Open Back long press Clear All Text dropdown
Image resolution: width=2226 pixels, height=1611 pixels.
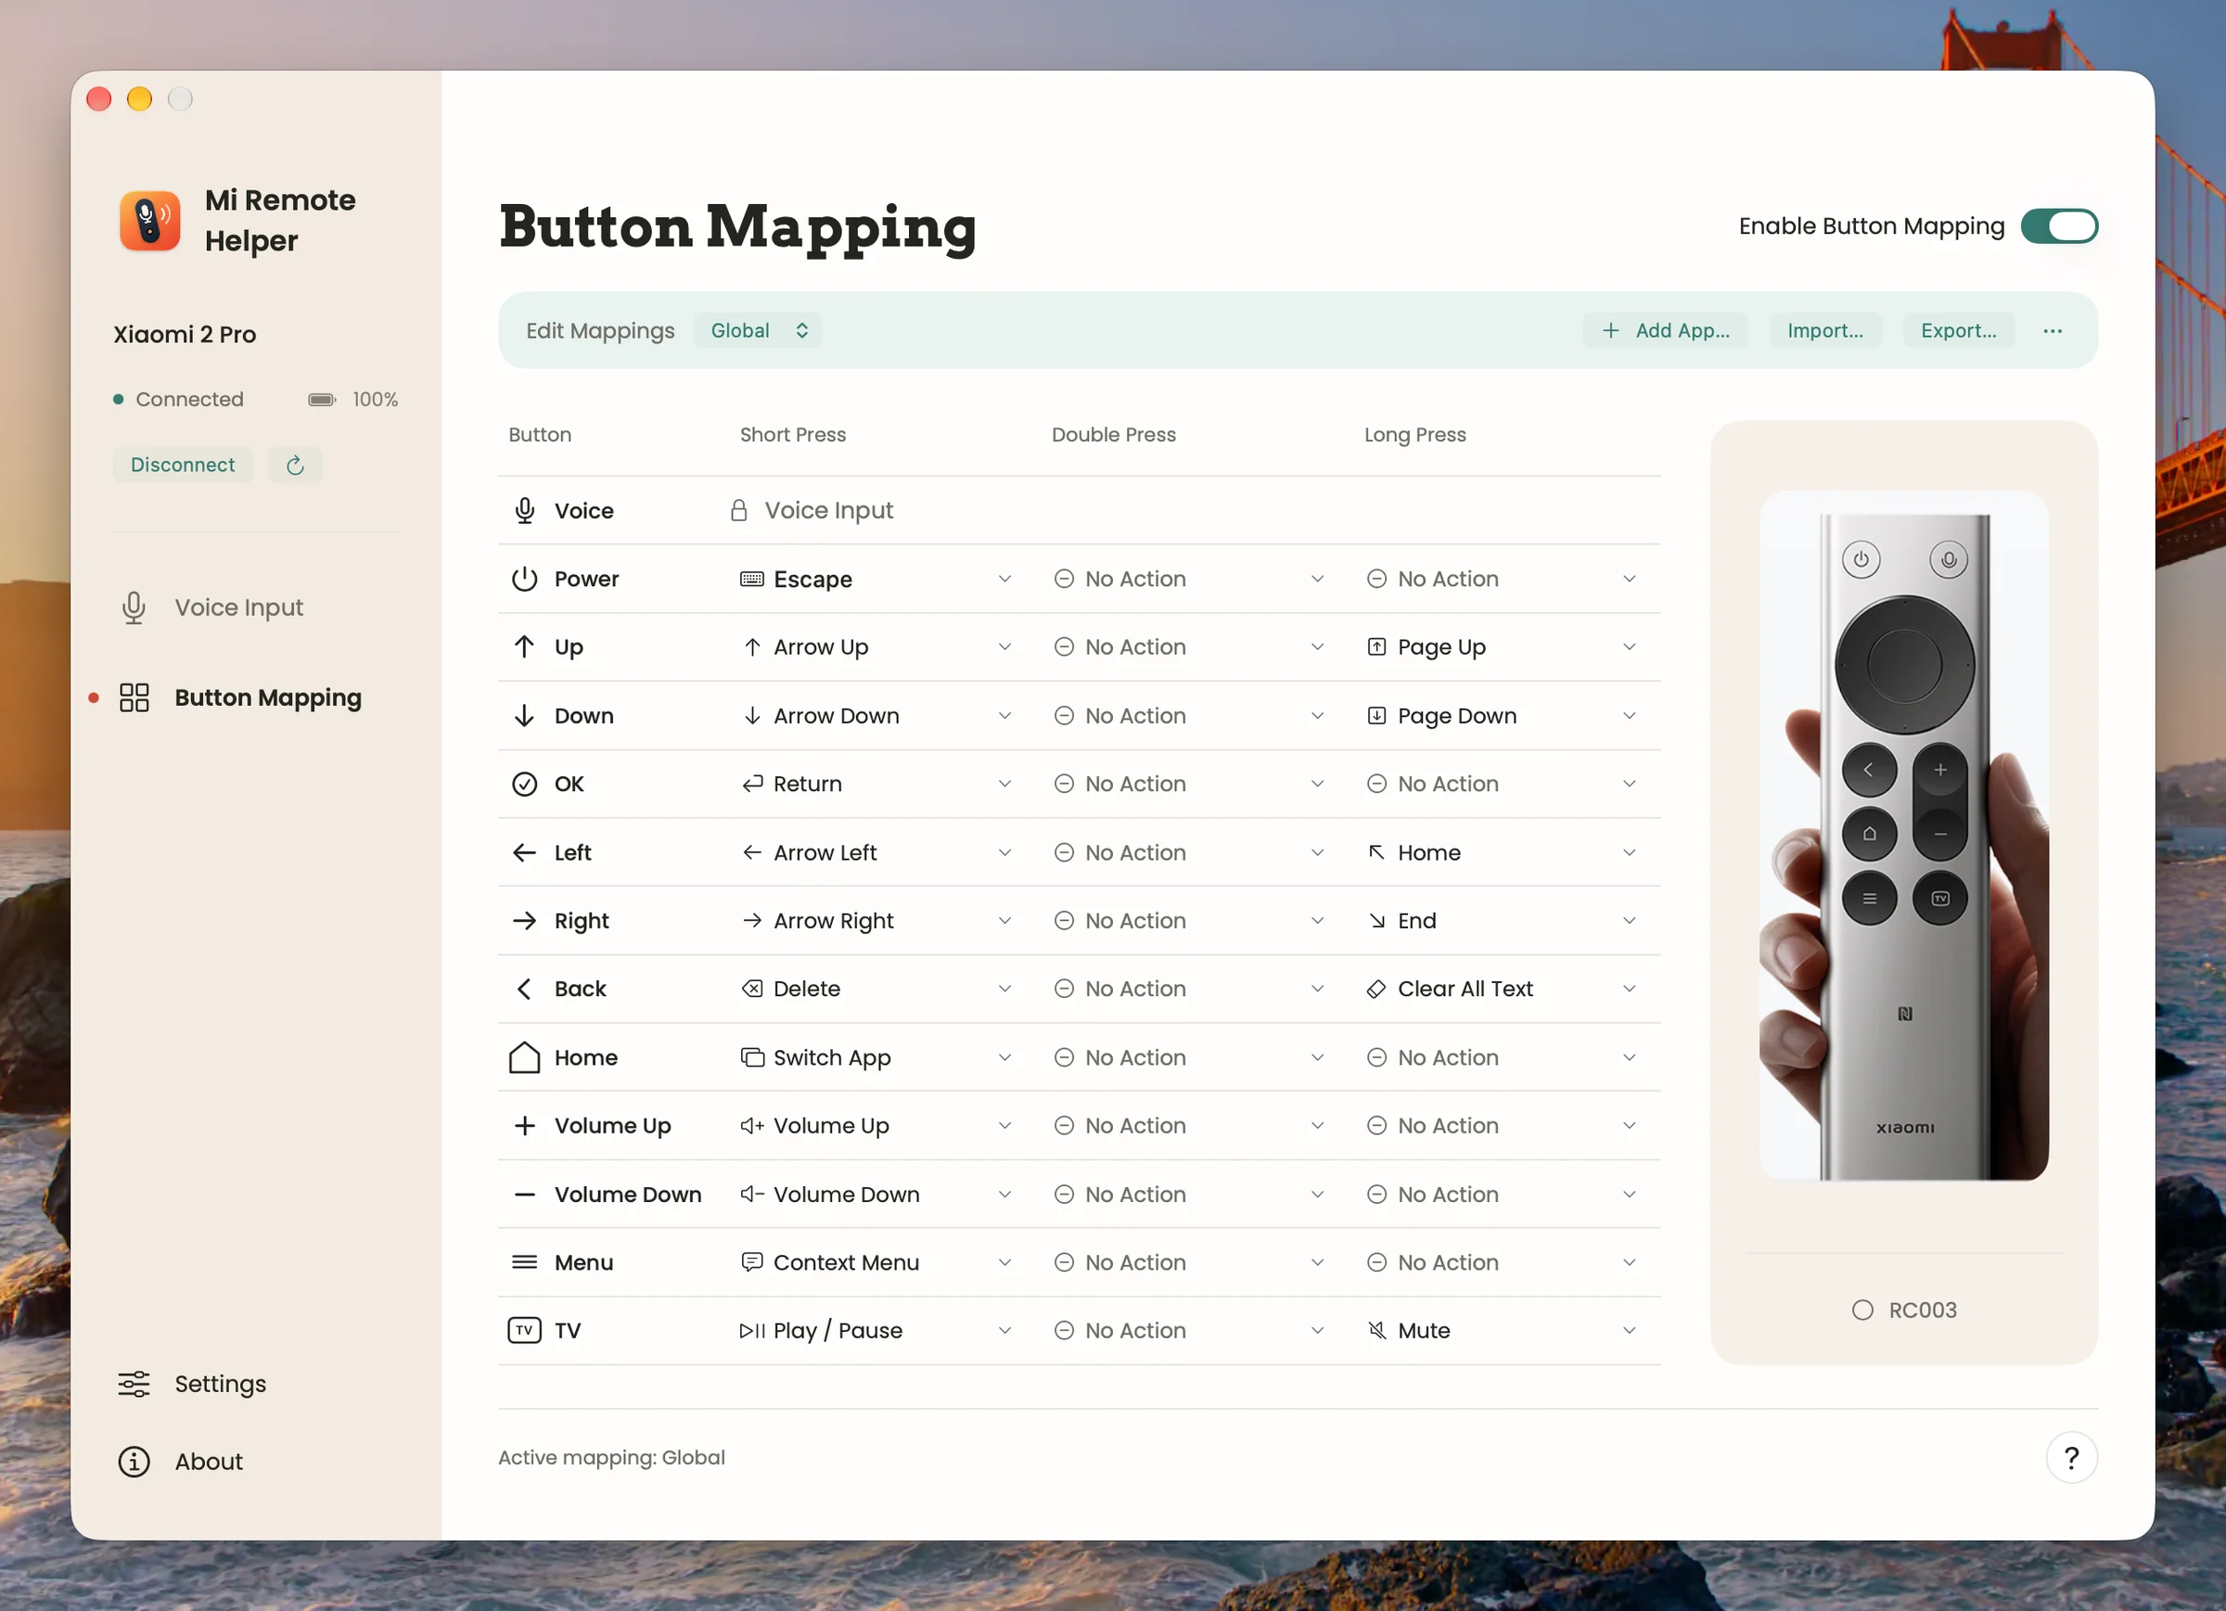coord(1502,990)
